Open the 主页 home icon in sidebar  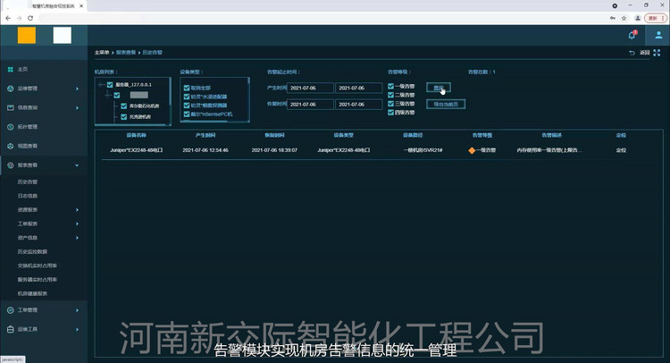tap(10, 69)
